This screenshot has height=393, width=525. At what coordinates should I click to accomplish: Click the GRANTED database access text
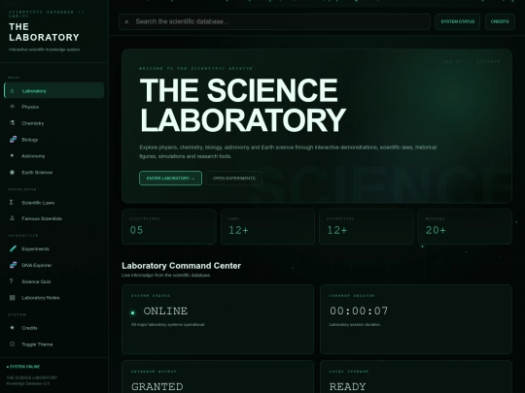pyautogui.click(x=157, y=386)
